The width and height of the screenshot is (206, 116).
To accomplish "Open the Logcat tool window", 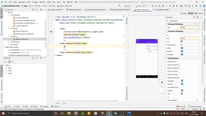I will [x=44, y=106].
